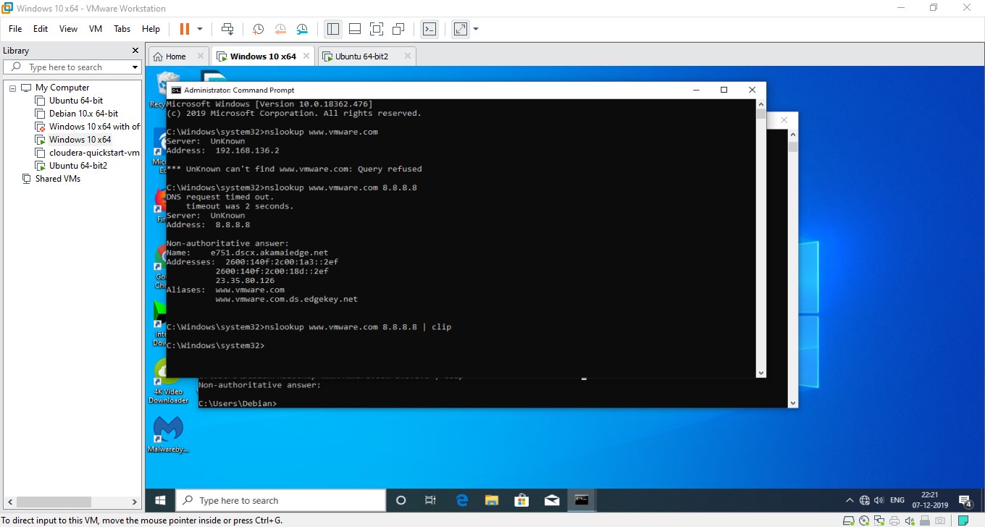Suspend the virtual machine
The height and width of the screenshot is (527, 985).
tap(185, 29)
